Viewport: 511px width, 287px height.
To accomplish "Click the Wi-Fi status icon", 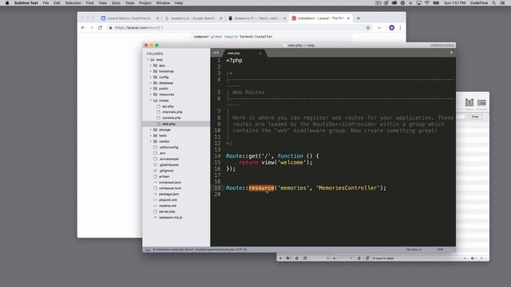I will point(427,3).
